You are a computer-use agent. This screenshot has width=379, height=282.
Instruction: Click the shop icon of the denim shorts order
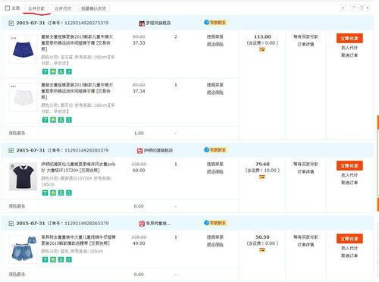coord(142,224)
